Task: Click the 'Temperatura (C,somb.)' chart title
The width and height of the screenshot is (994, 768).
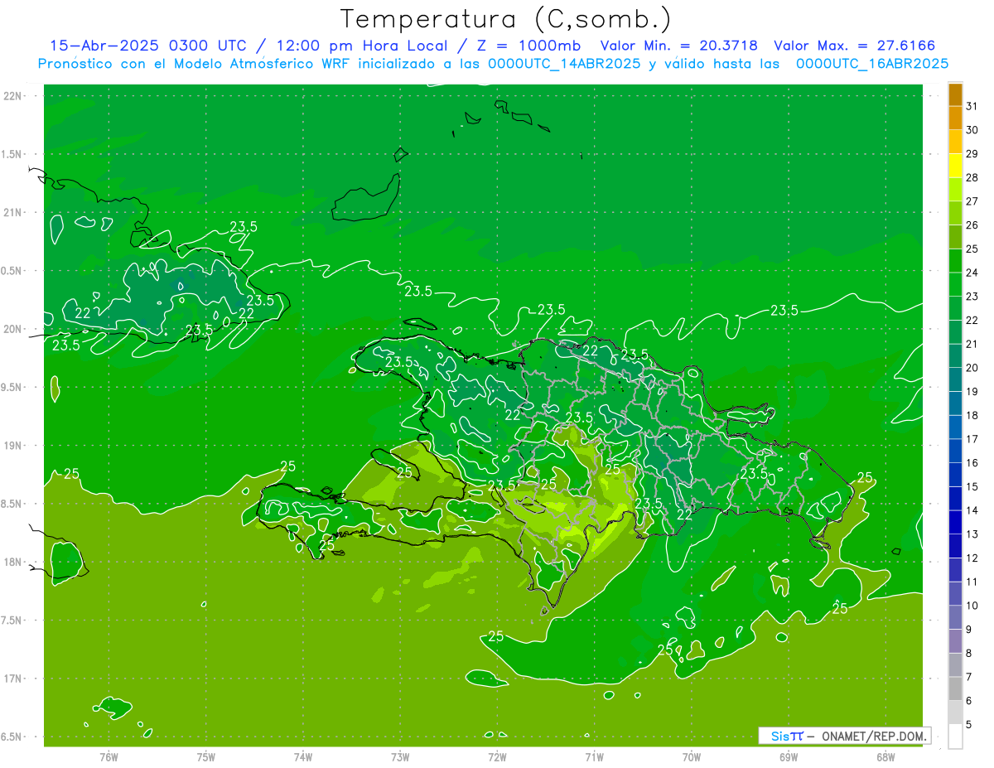Action: (x=506, y=19)
